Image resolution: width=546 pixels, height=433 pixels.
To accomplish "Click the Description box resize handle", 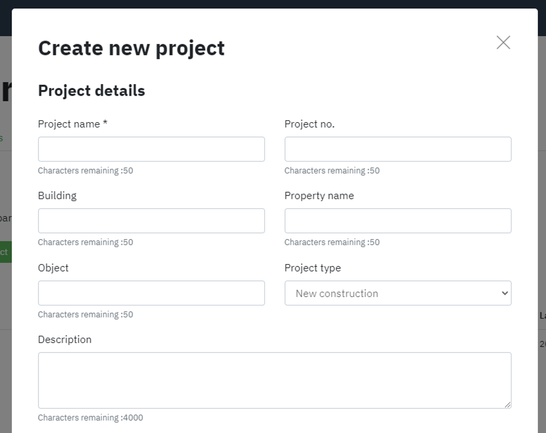I will (x=507, y=404).
